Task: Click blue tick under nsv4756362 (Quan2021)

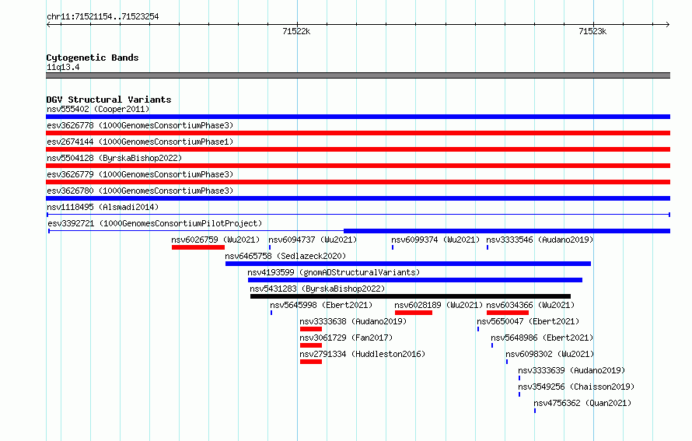Action: pos(535,411)
